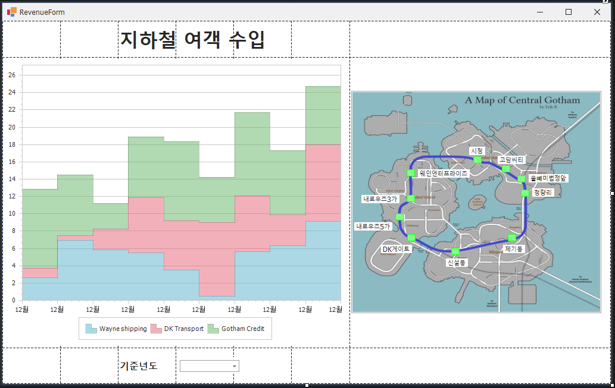Click y-axis value 26 on the chart

(12, 75)
